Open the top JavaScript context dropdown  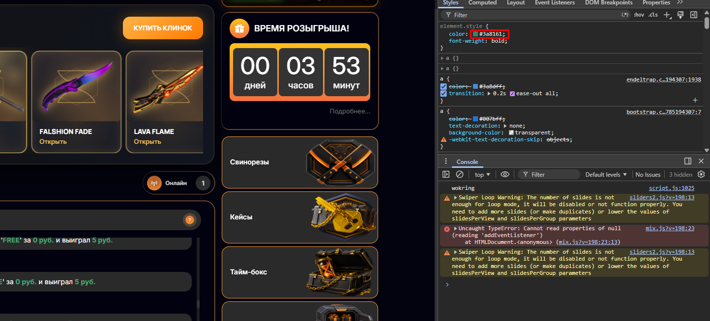[482, 174]
